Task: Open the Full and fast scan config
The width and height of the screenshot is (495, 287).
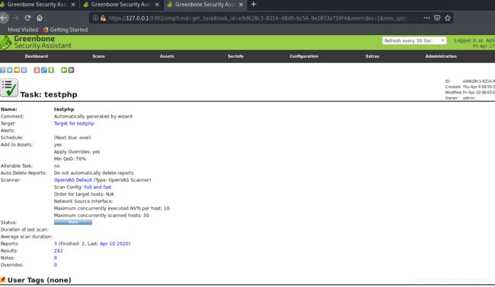Action: tap(97, 187)
